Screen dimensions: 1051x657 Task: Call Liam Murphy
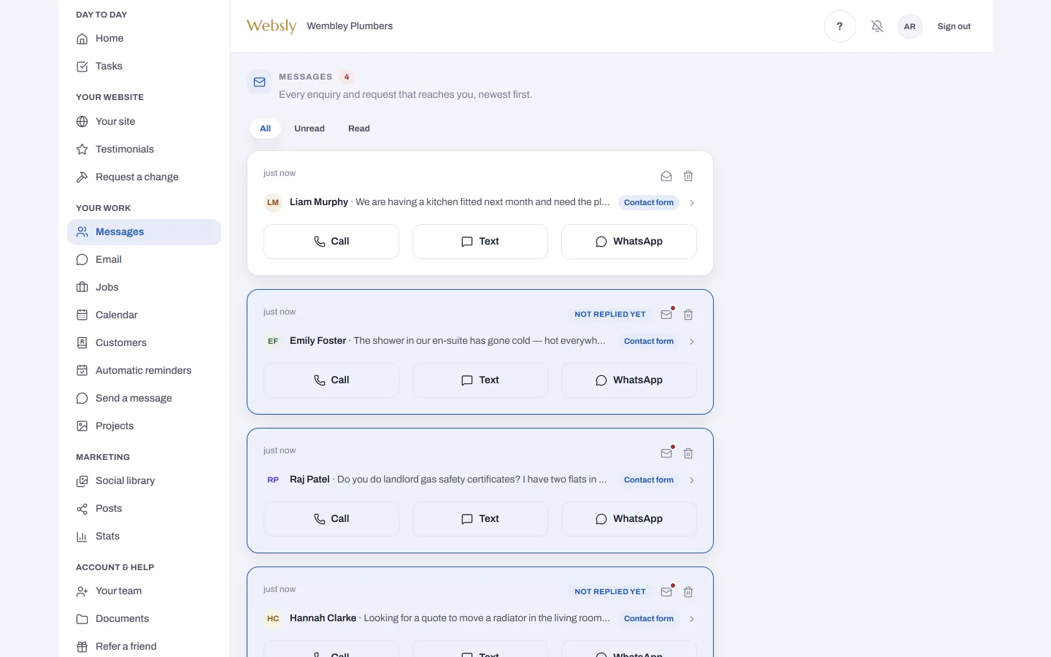tap(331, 242)
